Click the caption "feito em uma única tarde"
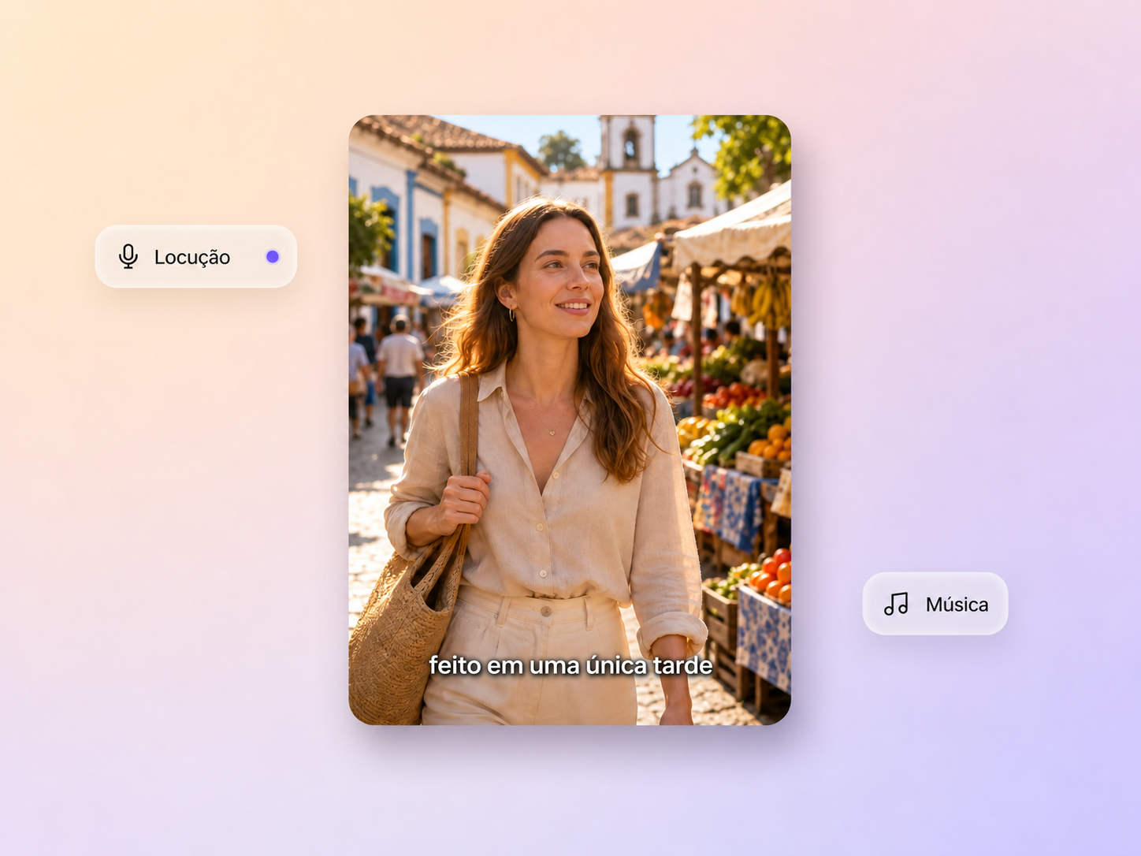Image resolution: width=1141 pixels, height=856 pixels. pyautogui.click(x=570, y=665)
